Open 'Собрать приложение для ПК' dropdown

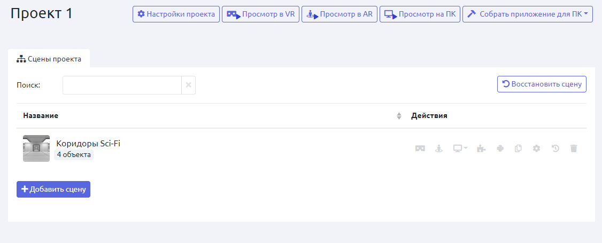click(527, 14)
